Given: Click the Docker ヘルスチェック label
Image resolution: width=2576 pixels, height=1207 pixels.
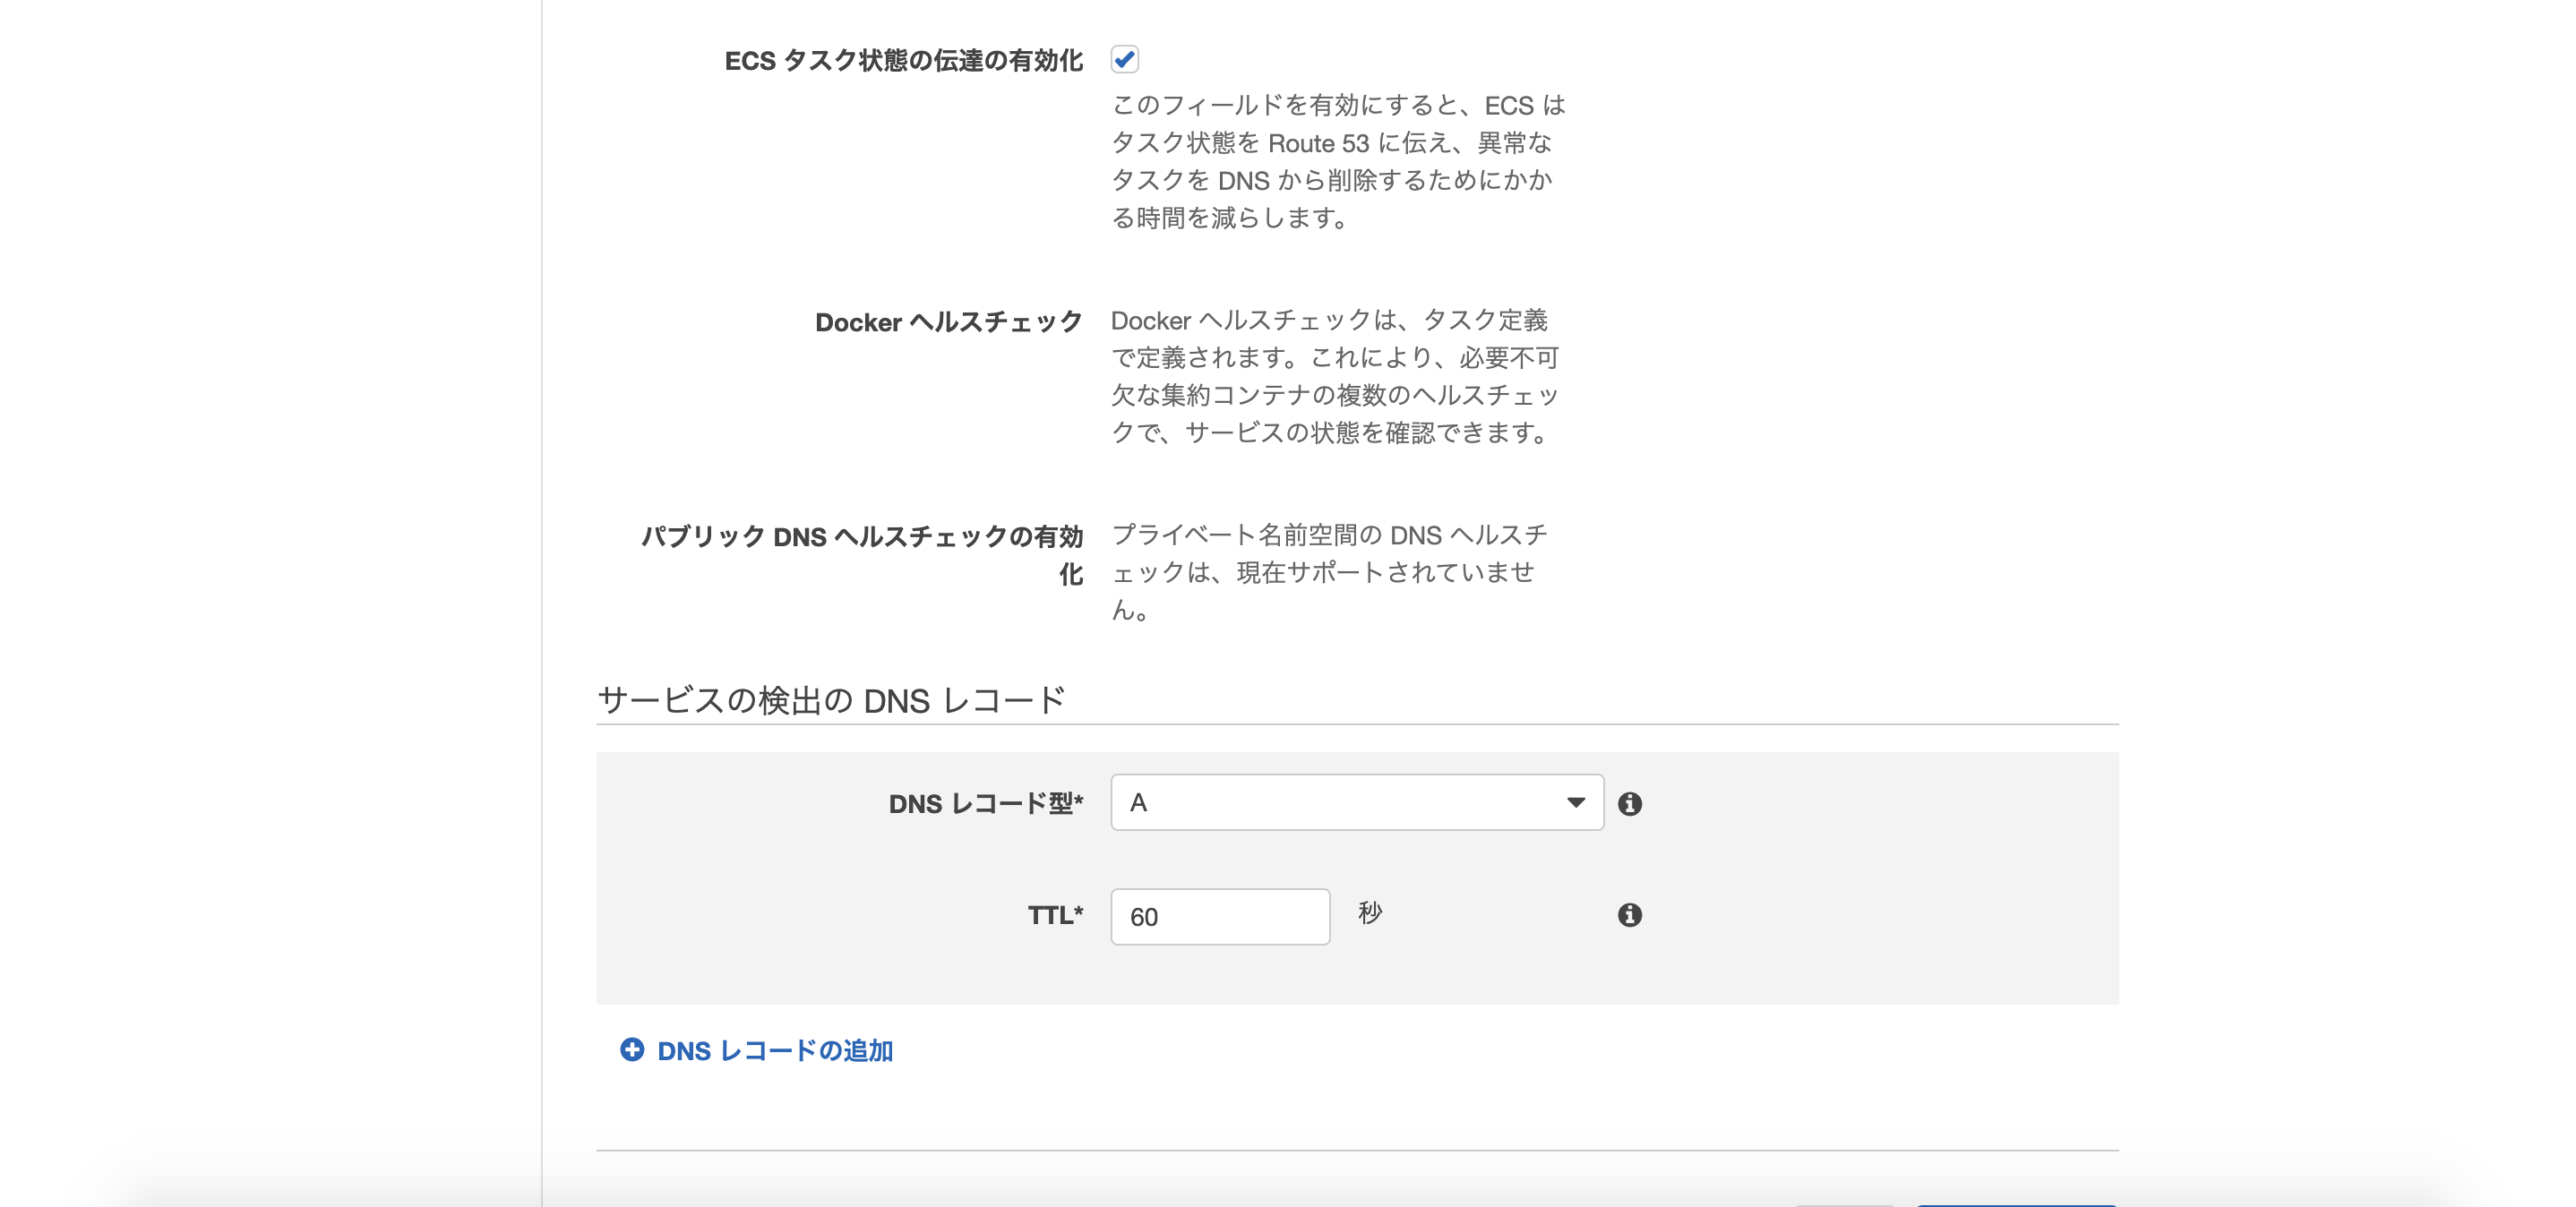Looking at the screenshot, I should (x=948, y=322).
